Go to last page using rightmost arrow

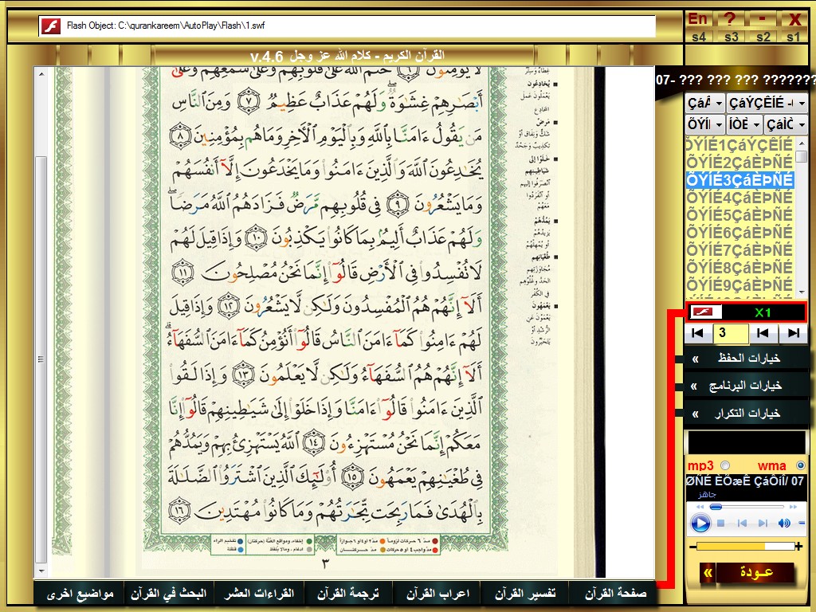click(793, 333)
